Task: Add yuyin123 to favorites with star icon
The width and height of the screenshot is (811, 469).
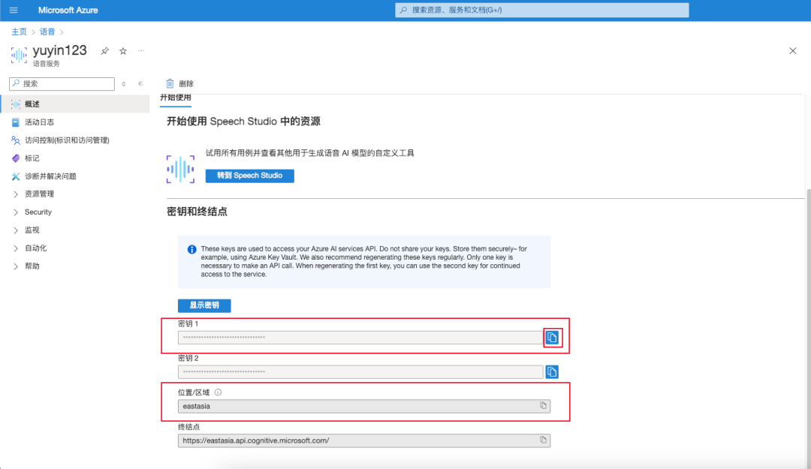Action: coord(122,50)
